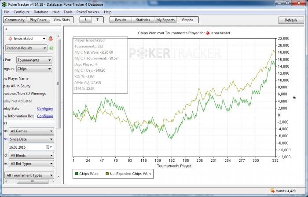Screen dimensions: 308x197
Task: Click the 16.08.2016 date input field
Action: click(x=26, y=147)
